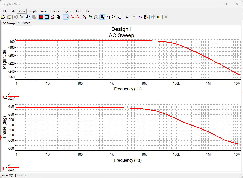Viewport: 243px width, 178px height.
Task: Switch to the first AC Sweep tab
Action: (8, 23)
